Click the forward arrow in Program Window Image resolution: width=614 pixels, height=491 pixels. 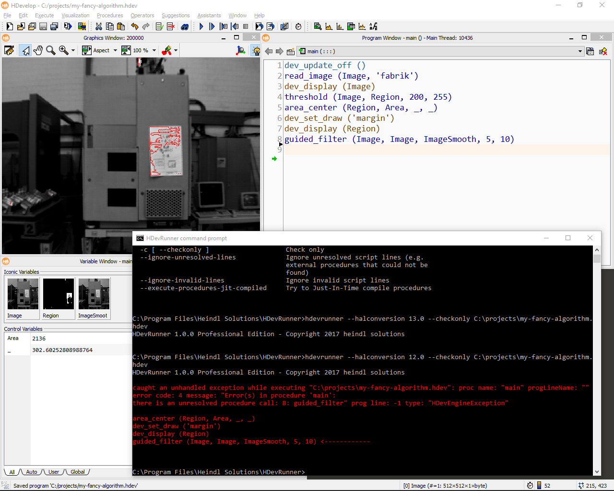[279, 51]
